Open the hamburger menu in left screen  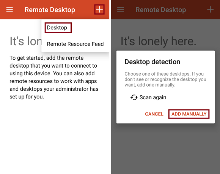click(x=9, y=9)
